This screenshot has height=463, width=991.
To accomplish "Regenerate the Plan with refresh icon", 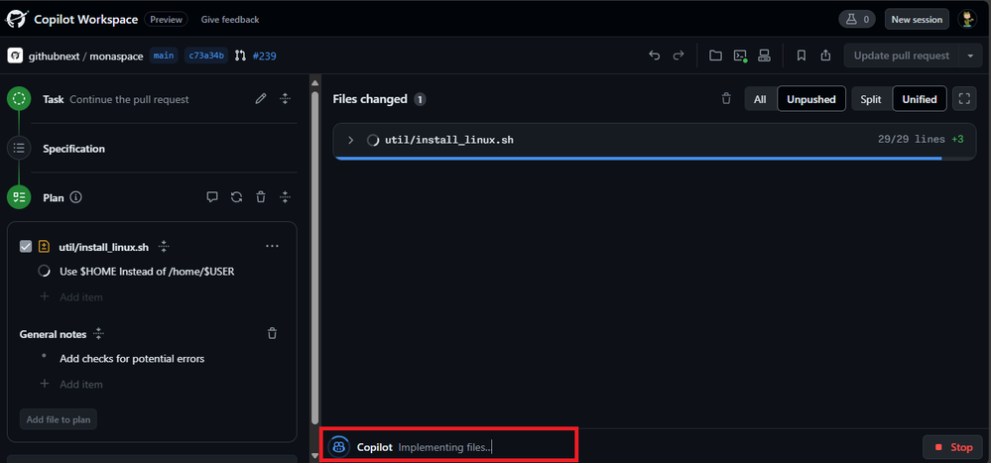I will click(x=236, y=197).
